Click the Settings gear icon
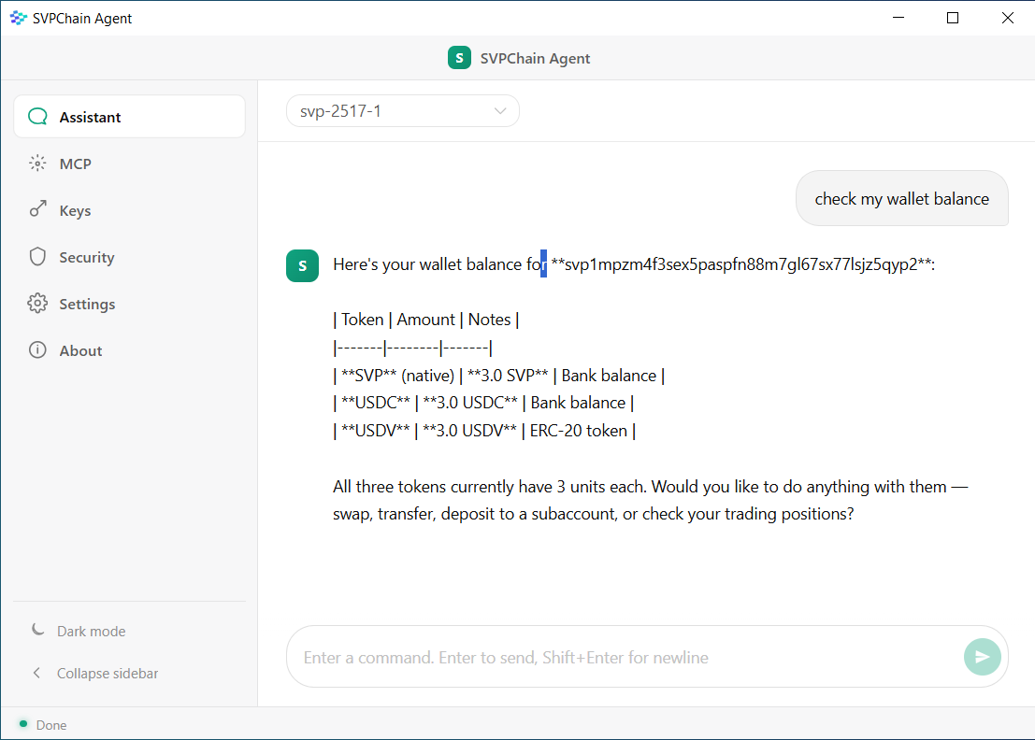 click(x=37, y=304)
